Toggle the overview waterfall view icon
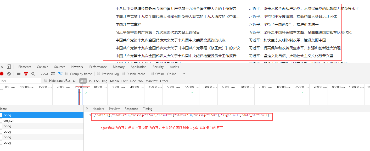 (60, 74)
